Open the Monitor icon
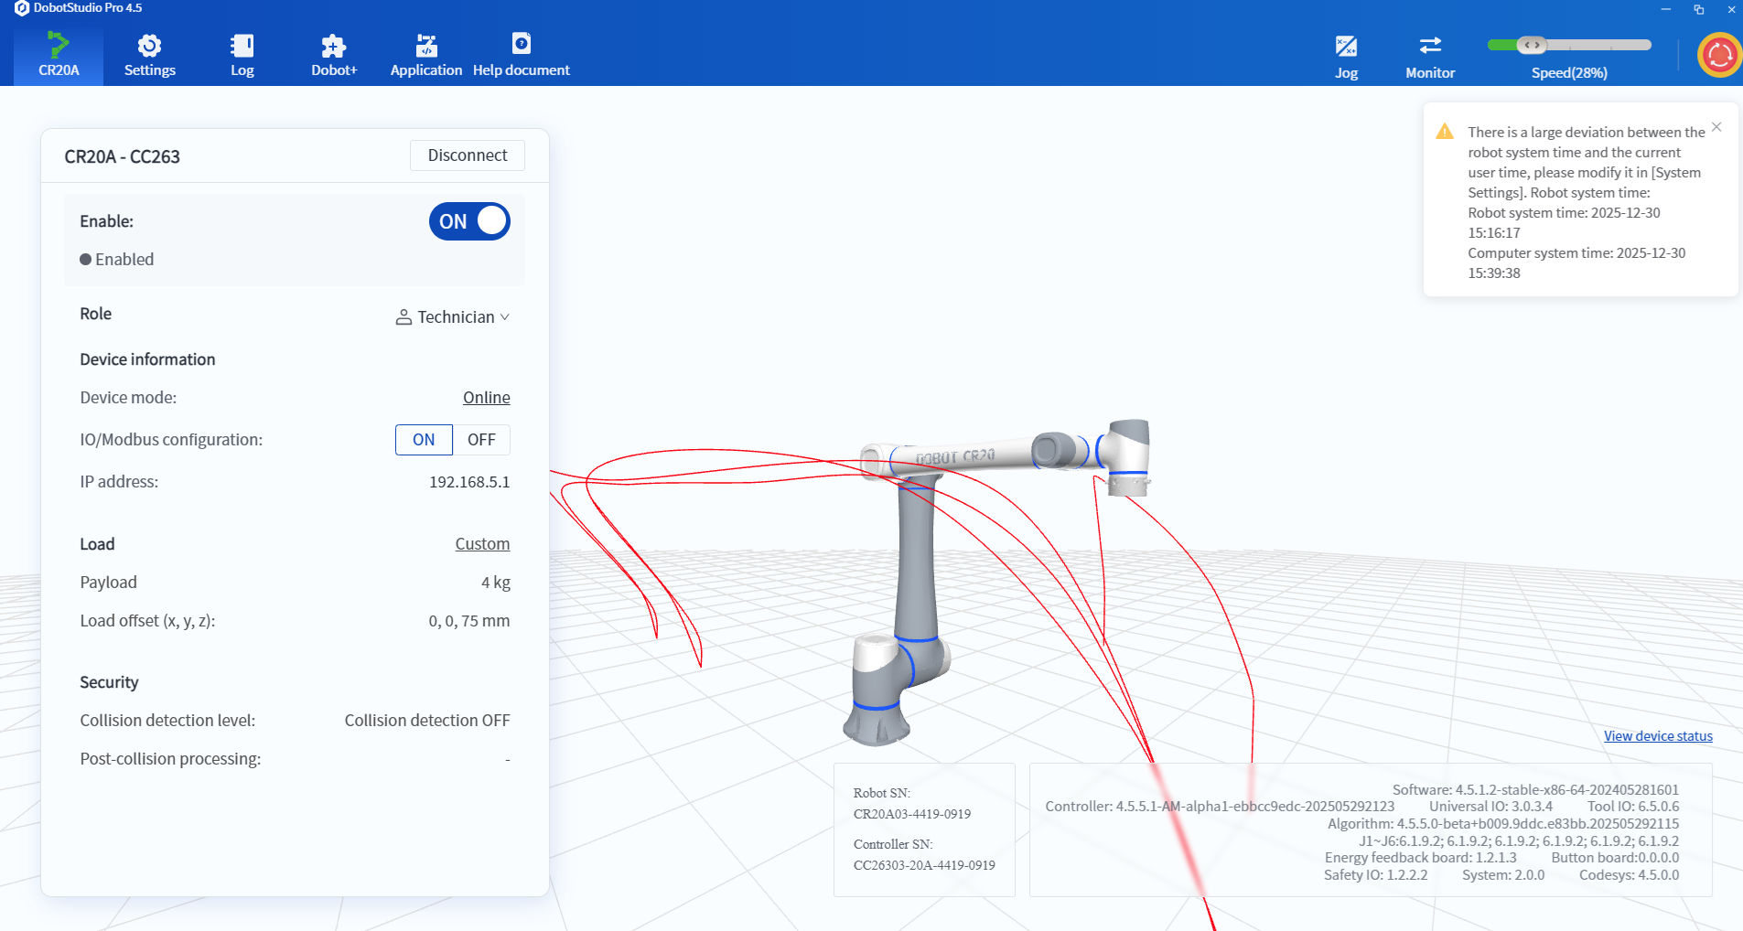Image resolution: width=1743 pixels, height=931 pixels. click(x=1430, y=45)
